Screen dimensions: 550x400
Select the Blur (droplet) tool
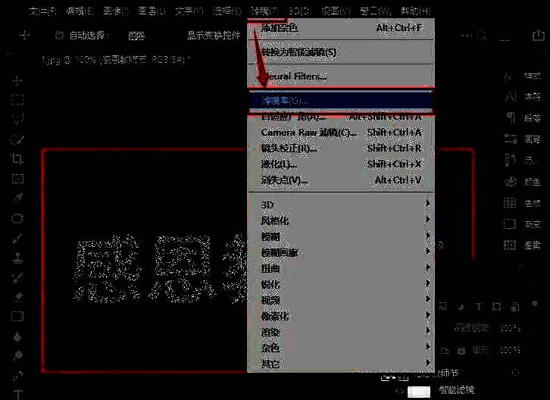(17, 337)
